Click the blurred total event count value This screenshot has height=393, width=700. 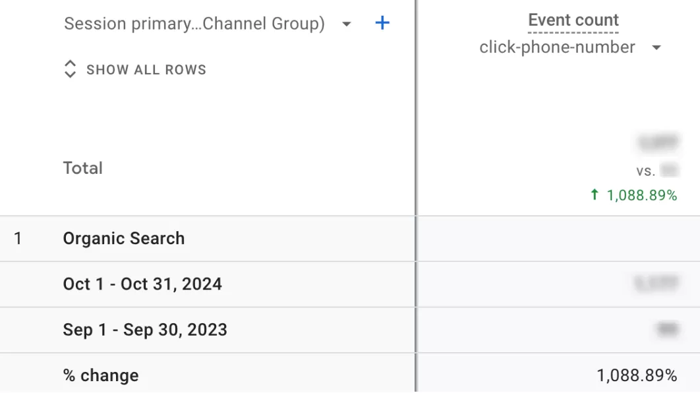point(658,142)
